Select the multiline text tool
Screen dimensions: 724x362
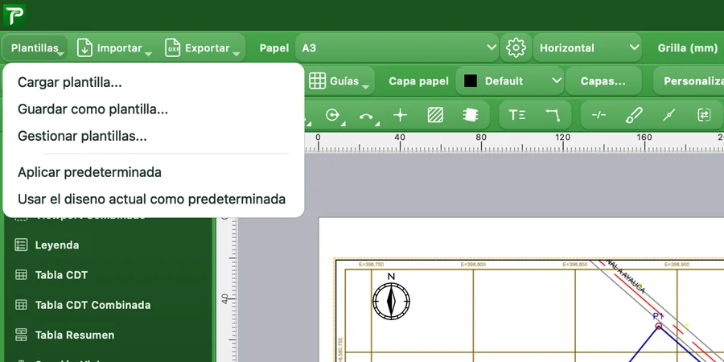click(x=516, y=115)
